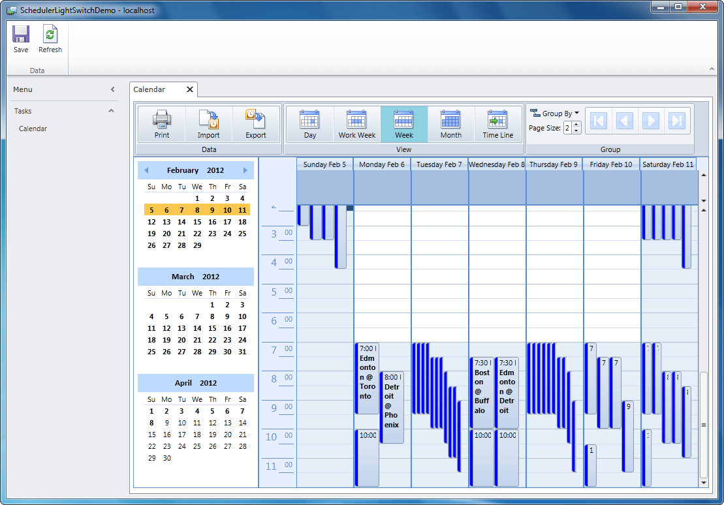Jump to the last group page

(x=677, y=121)
